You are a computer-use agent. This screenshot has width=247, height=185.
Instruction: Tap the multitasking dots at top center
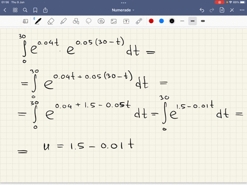(x=123, y=3)
